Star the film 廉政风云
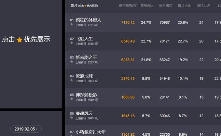Image resolution: width=221 pixels, height=136 pixels. [x=72, y=118]
